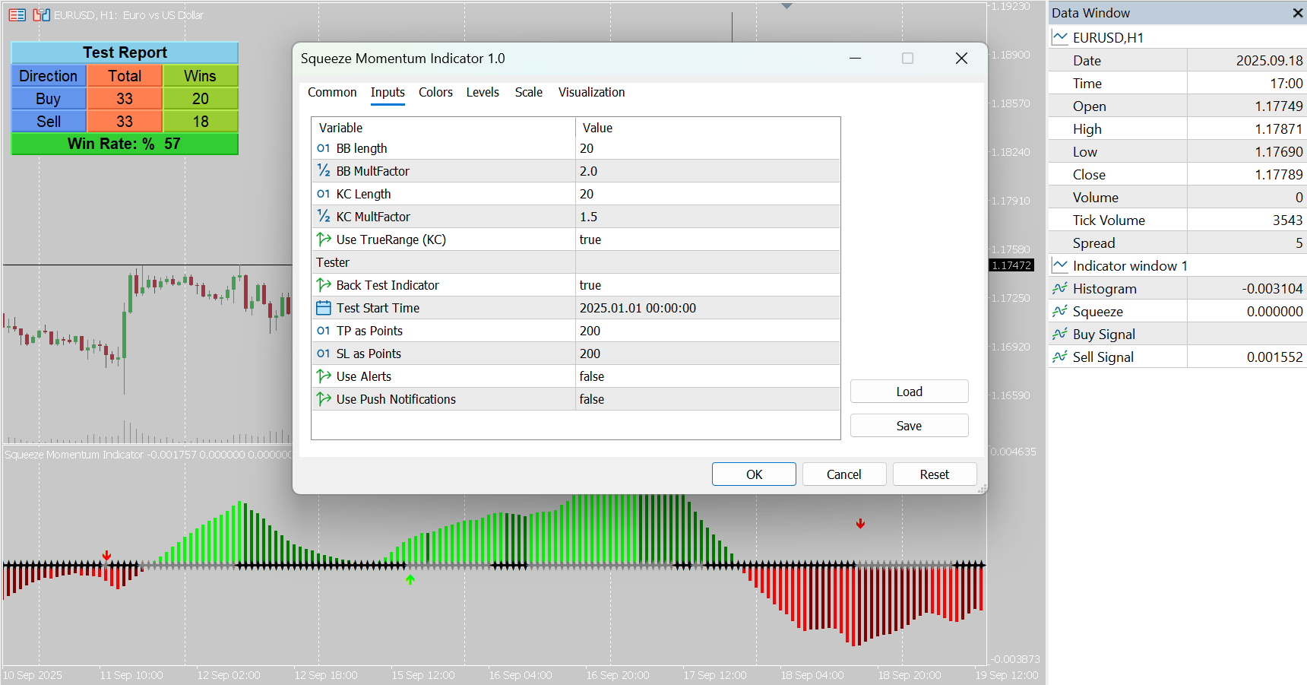Click OK to apply indicator settings
The height and width of the screenshot is (685, 1307).
click(x=754, y=474)
